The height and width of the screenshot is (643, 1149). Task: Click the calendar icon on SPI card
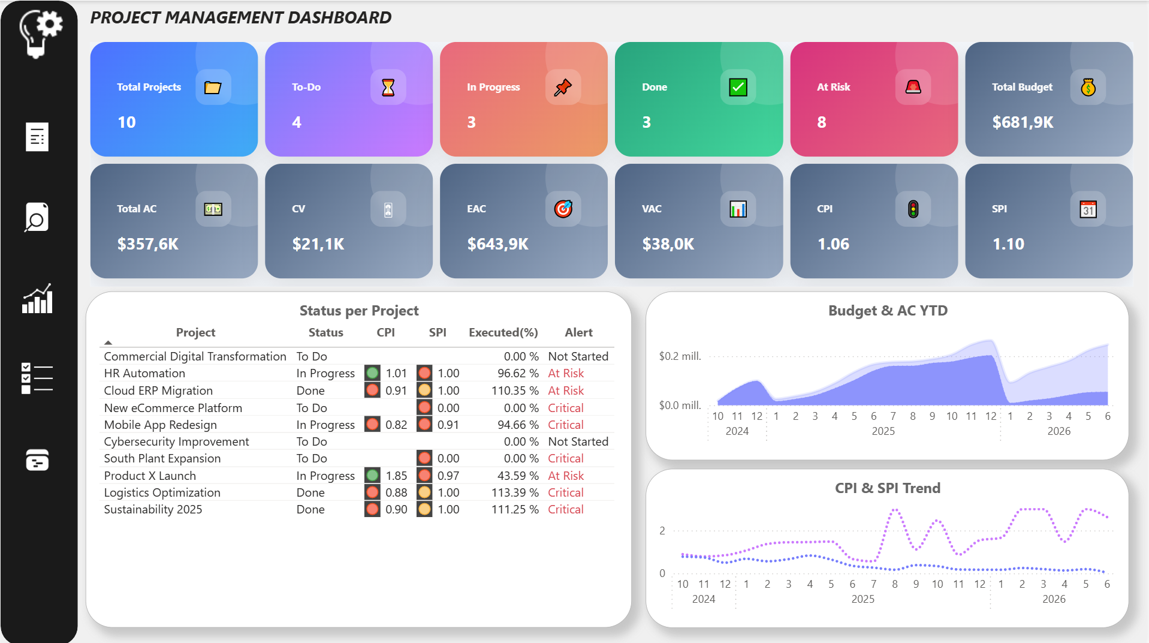coord(1088,209)
